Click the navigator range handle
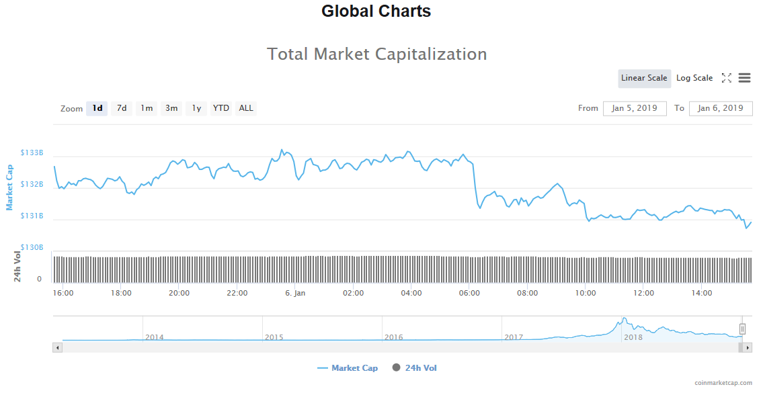The width and height of the screenshot is (761, 393). coord(742,329)
